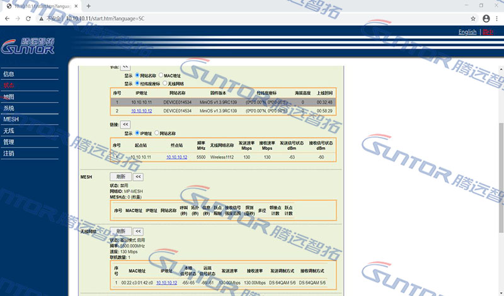The width and height of the screenshot is (504, 296).
Task: Open the 无线 sidebar menu item
Action: point(8,130)
